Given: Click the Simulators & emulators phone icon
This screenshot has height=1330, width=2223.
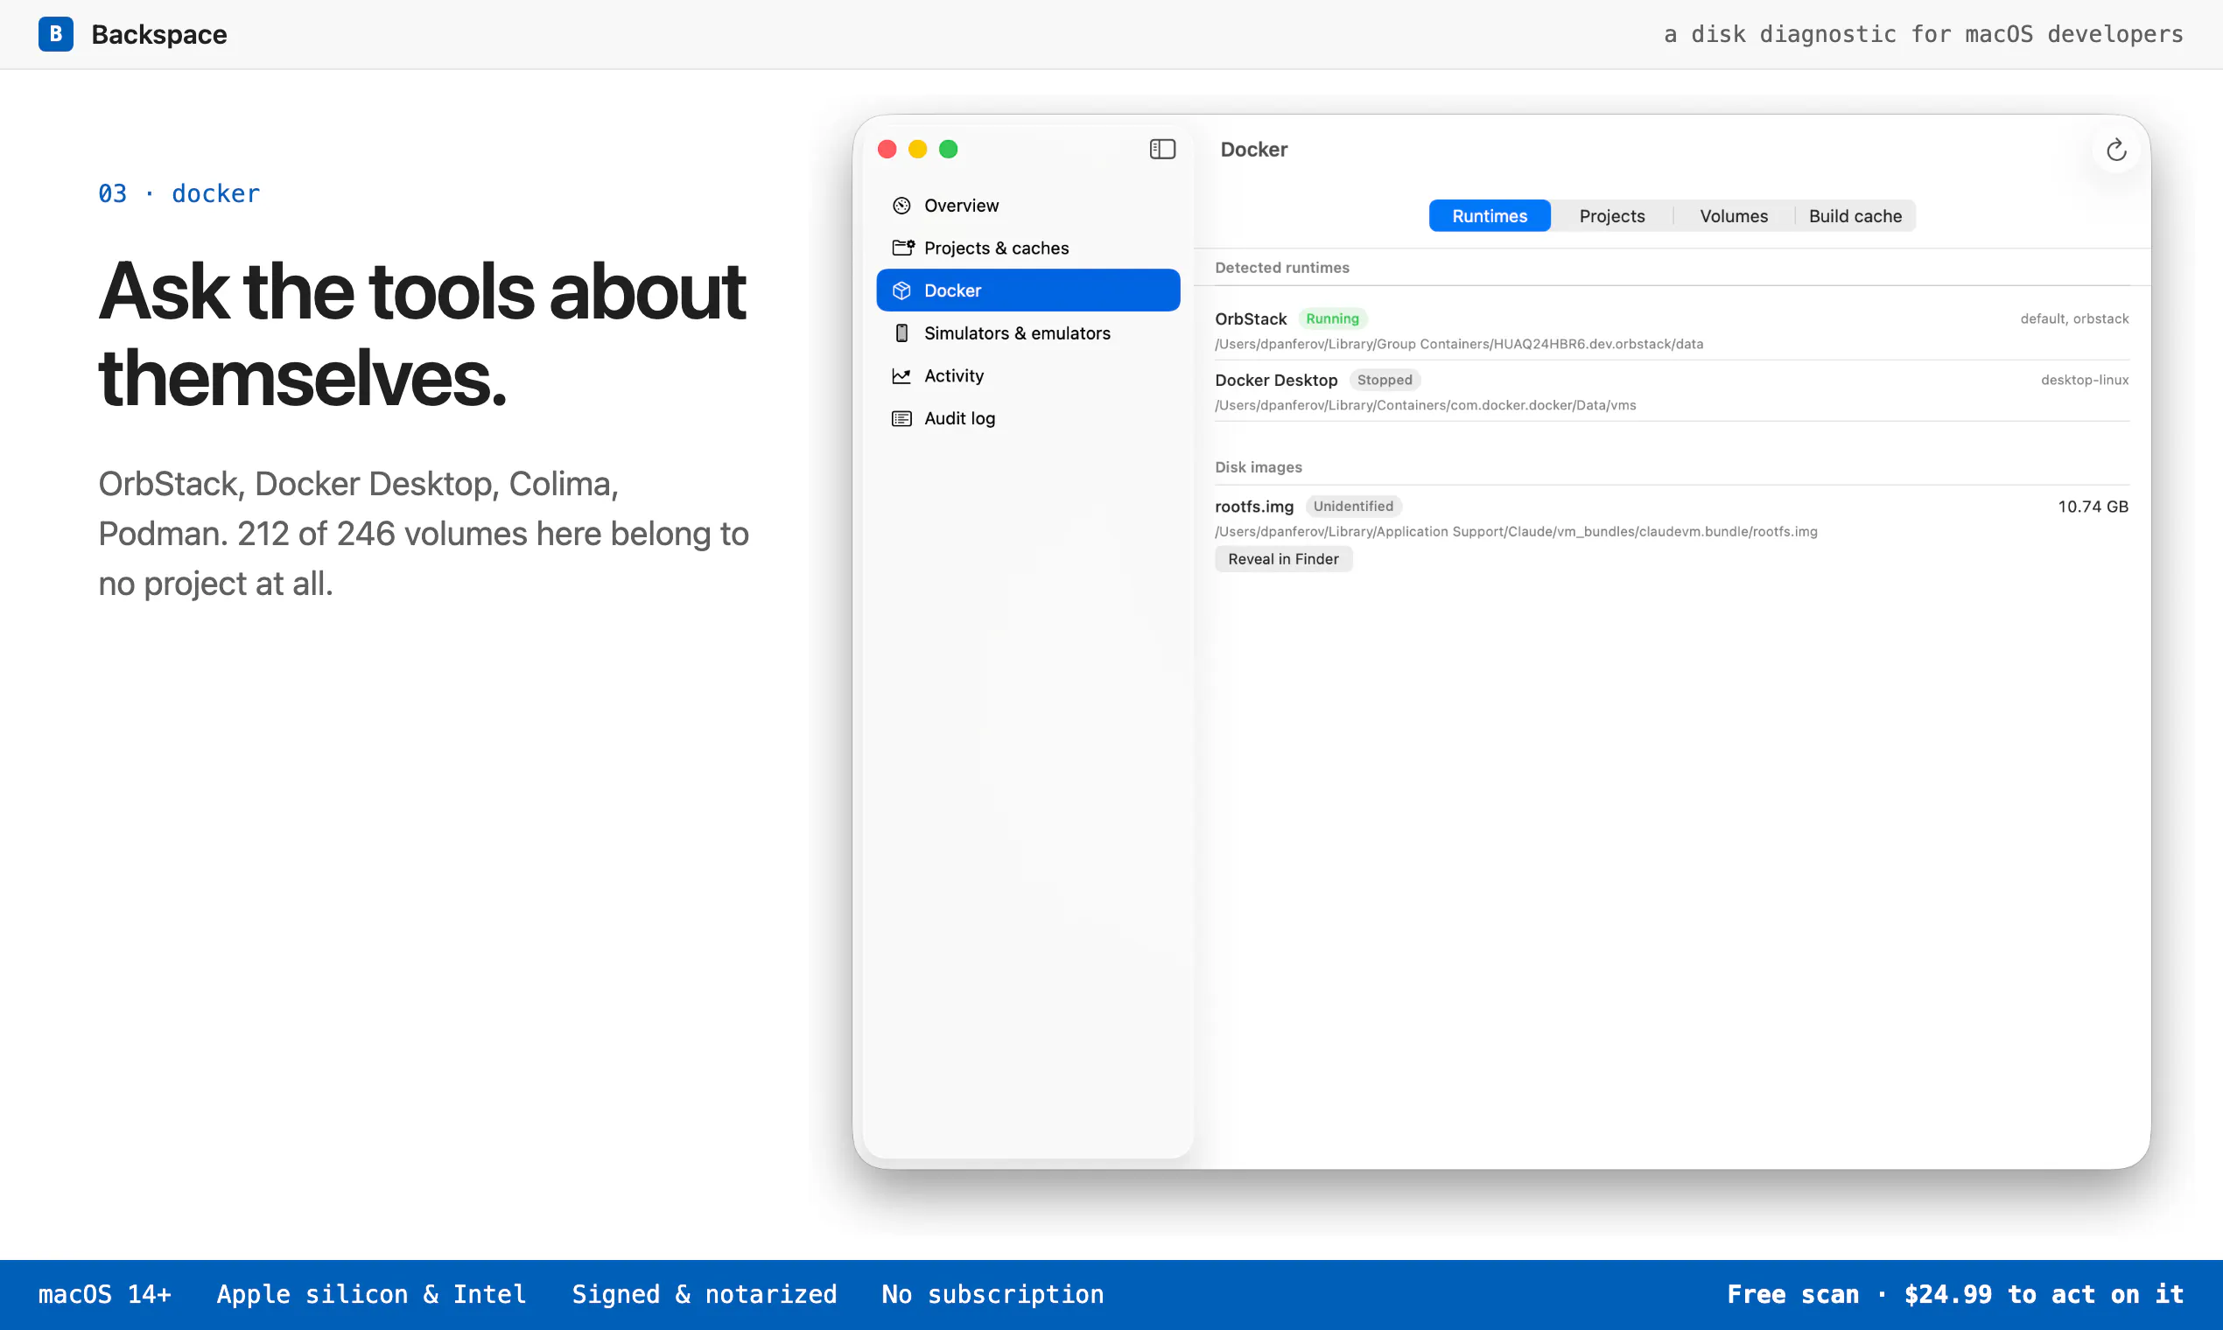Looking at the screenshot, I should coord(901,333).
